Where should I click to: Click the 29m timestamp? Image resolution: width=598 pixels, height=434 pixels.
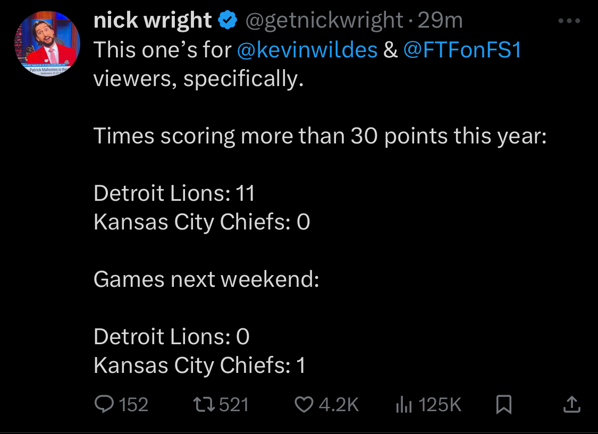click(440, 21)
